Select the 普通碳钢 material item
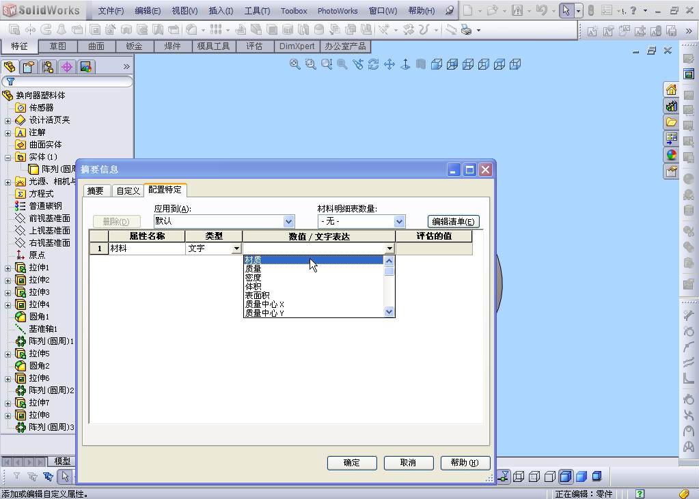The height and width of the screenshot is (499, 699). coord(45,206)
